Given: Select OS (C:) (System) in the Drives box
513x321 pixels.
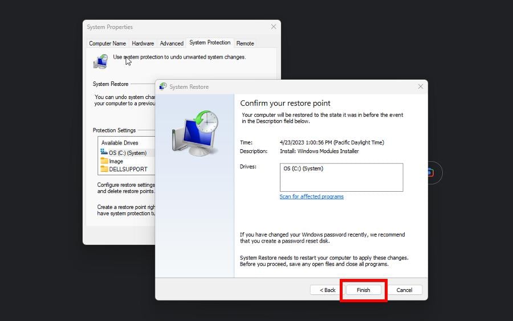Looking at the screenshot, I should 303,168.
